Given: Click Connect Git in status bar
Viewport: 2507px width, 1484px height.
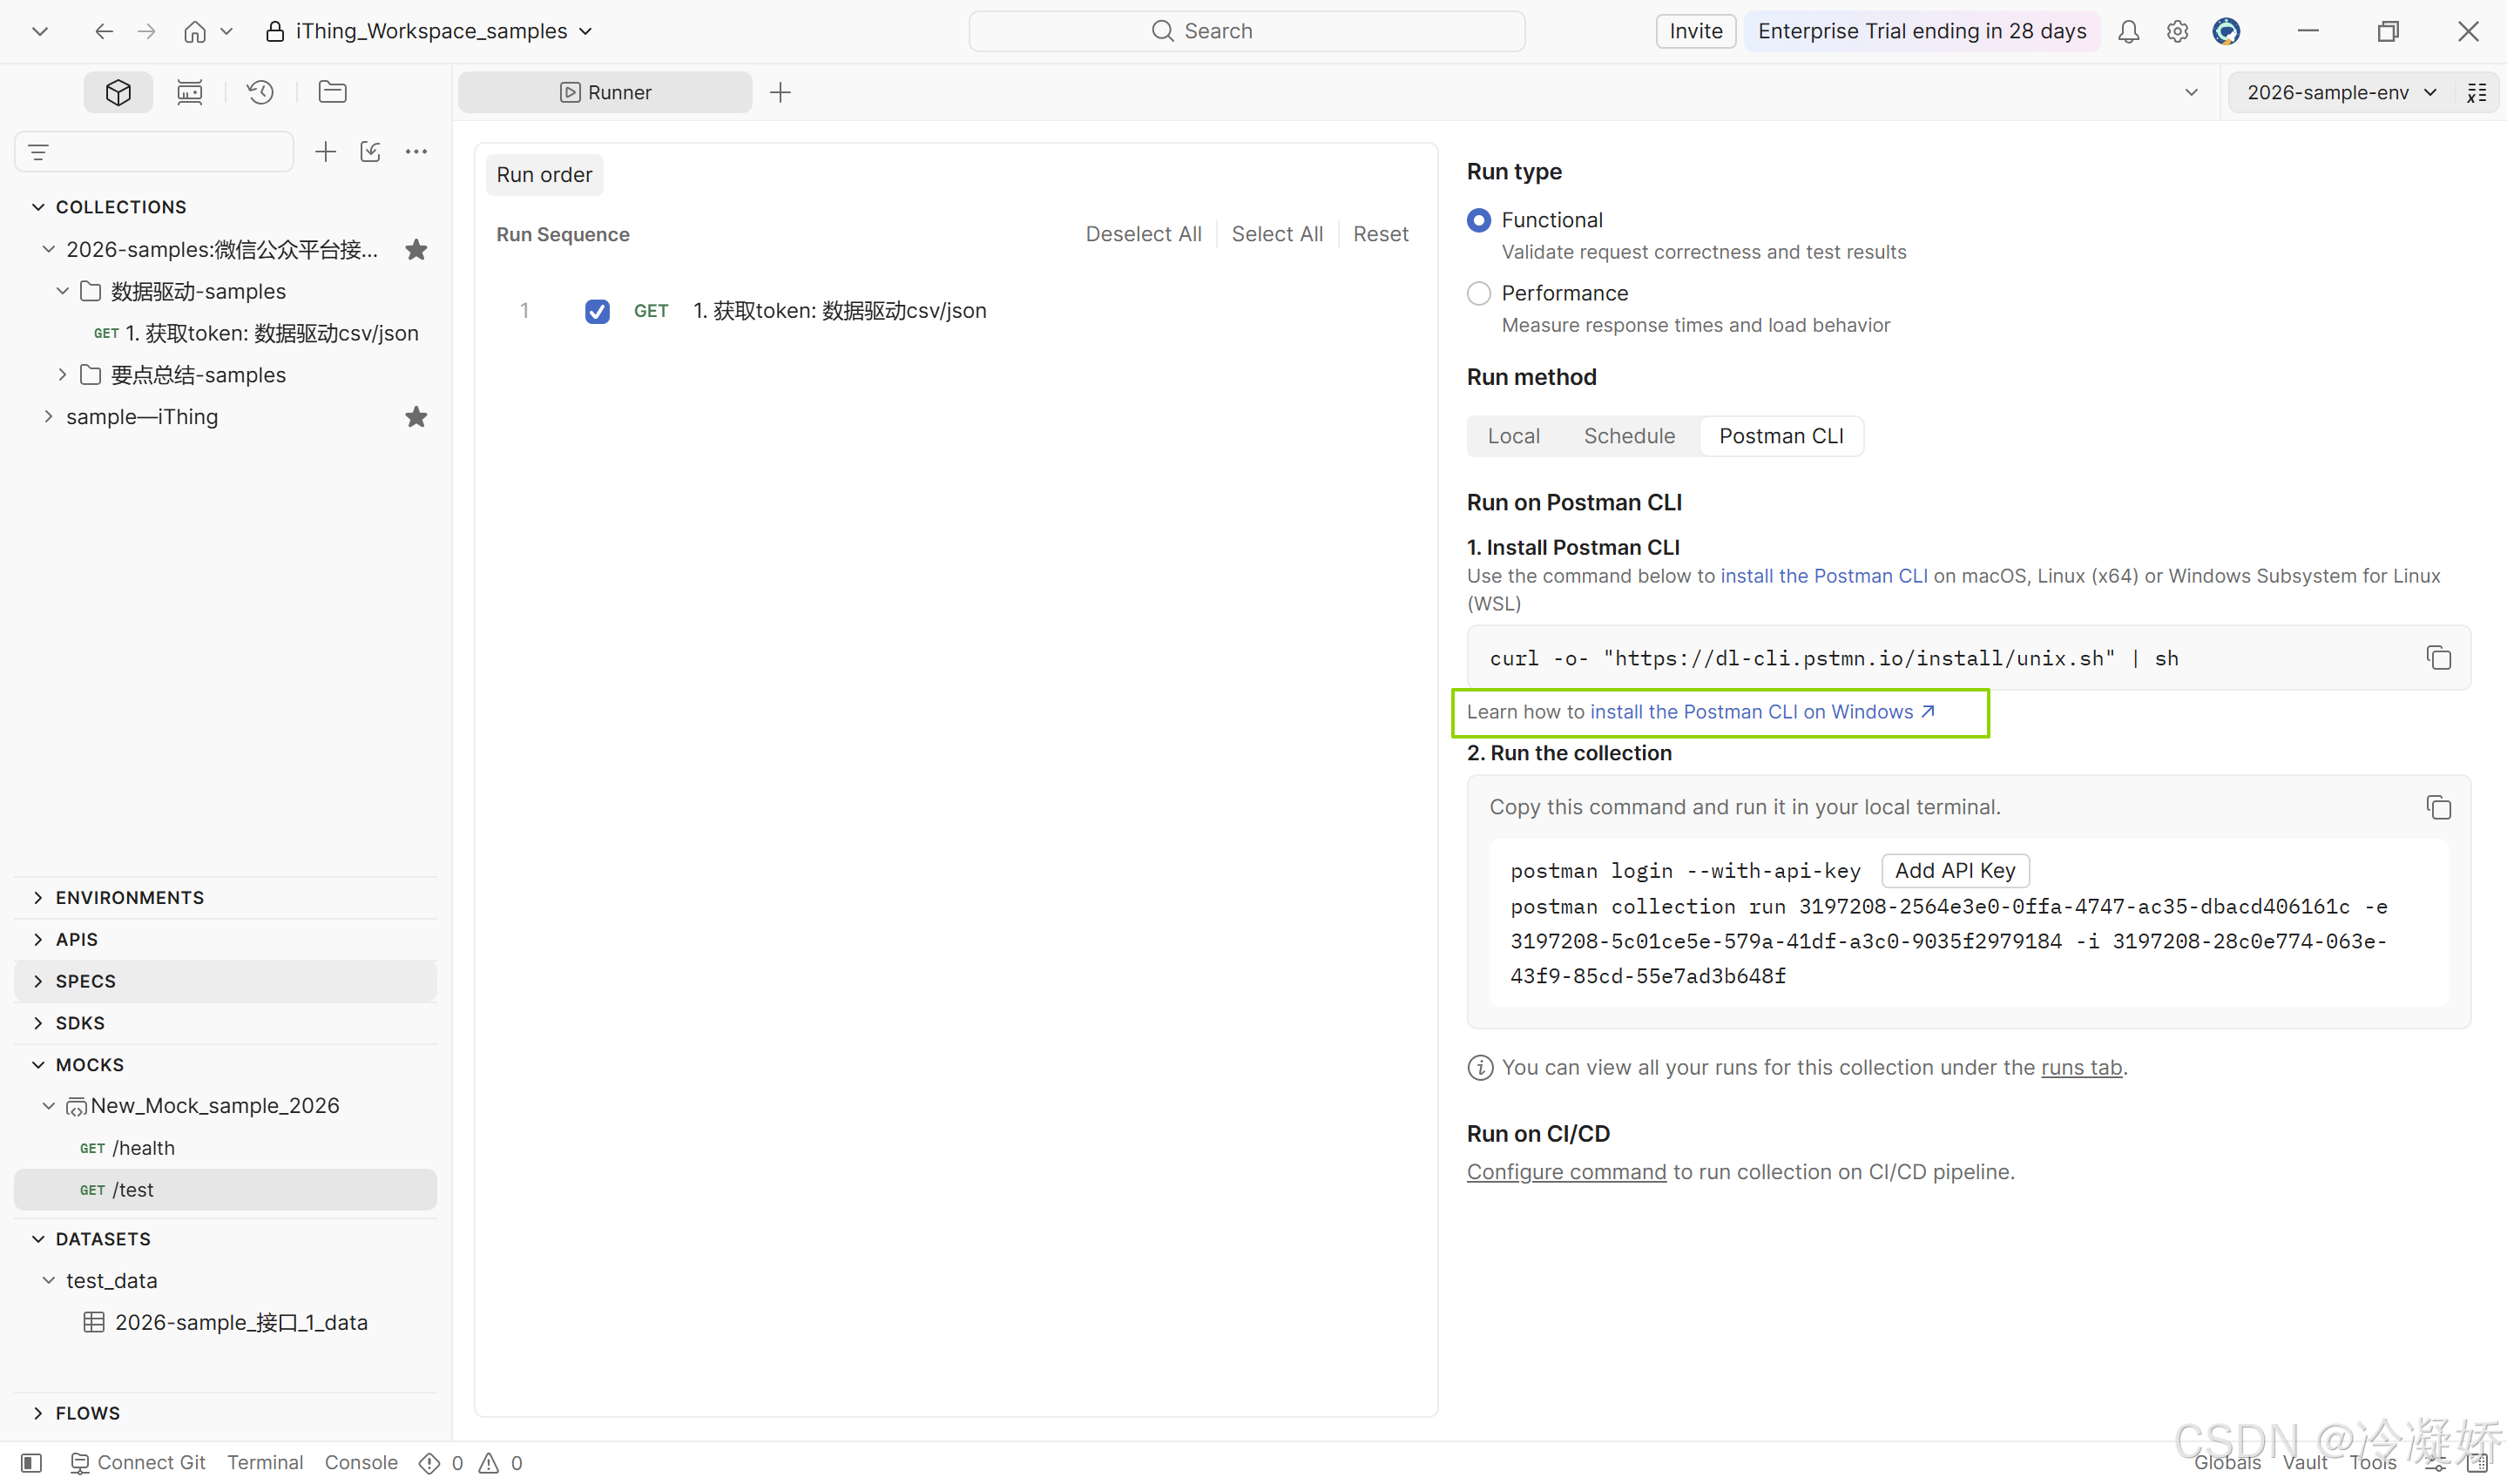Looking at the screenshot, I should [138, 1463].
